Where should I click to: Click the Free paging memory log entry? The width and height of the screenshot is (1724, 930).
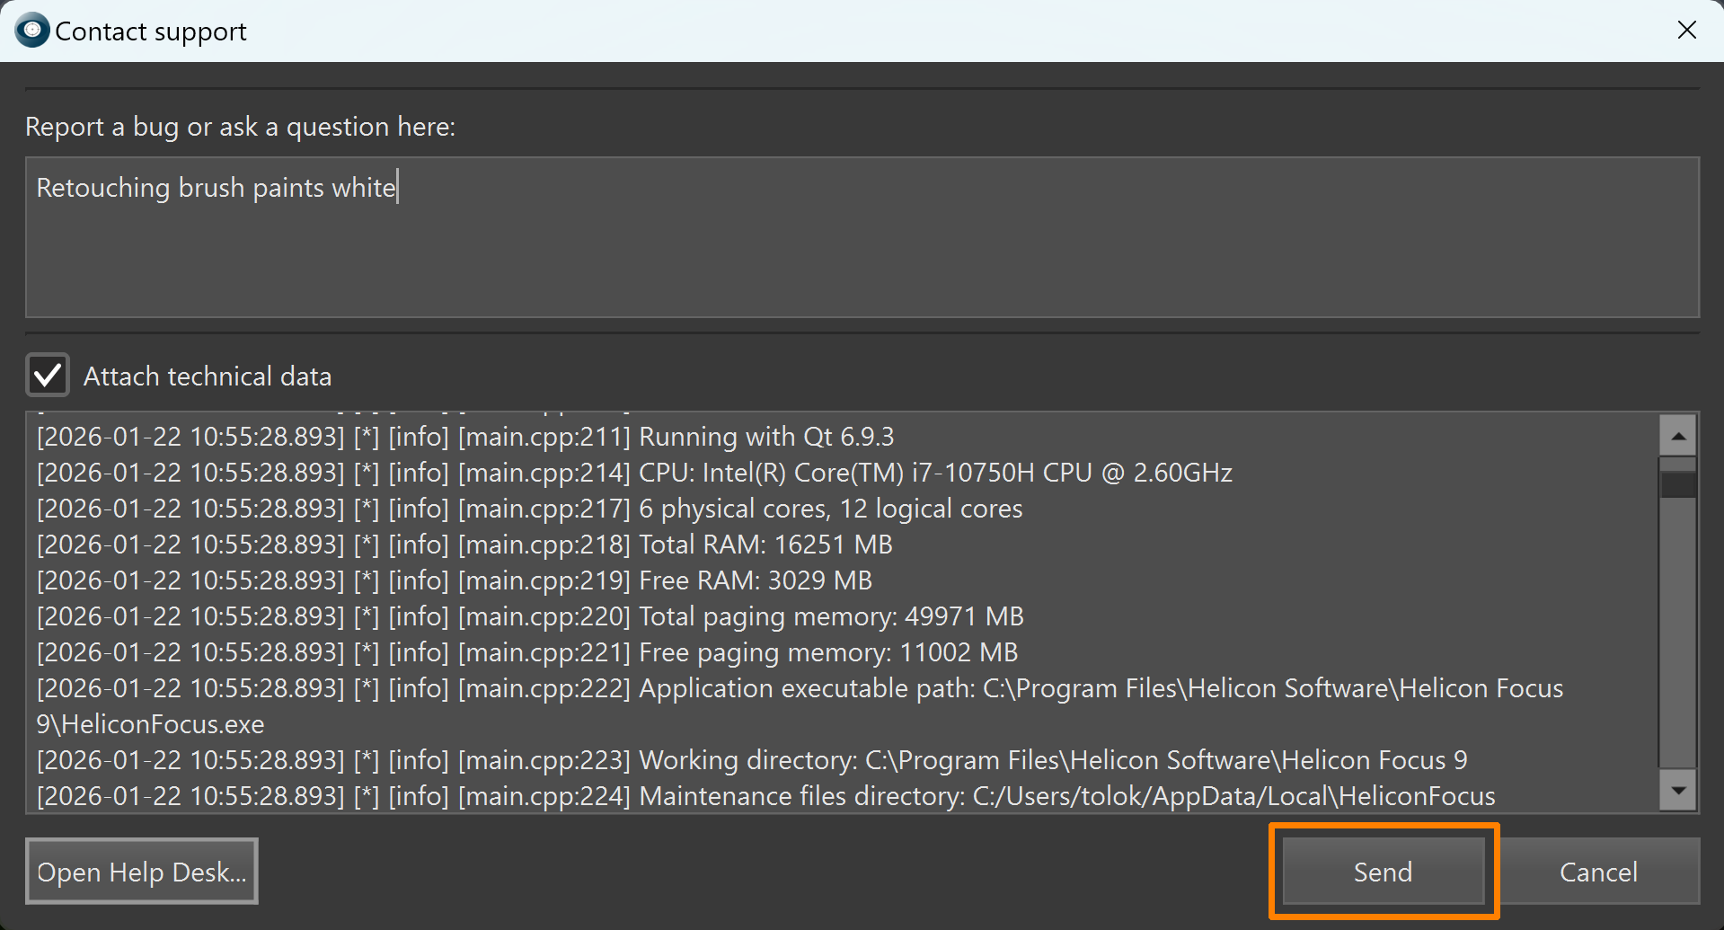[x=527, y=652]
